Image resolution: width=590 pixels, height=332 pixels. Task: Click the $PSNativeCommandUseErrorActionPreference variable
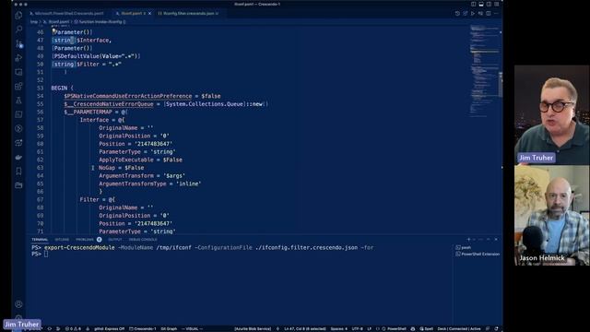click(x=127, y=96)
